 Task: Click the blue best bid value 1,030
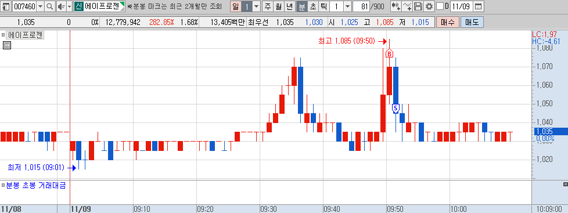tap(314, 22)
